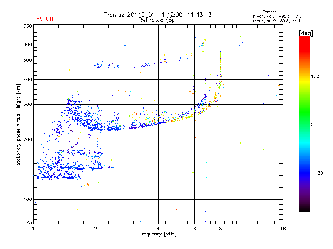Click the y-axis tick label '600'

coord(27,44)
